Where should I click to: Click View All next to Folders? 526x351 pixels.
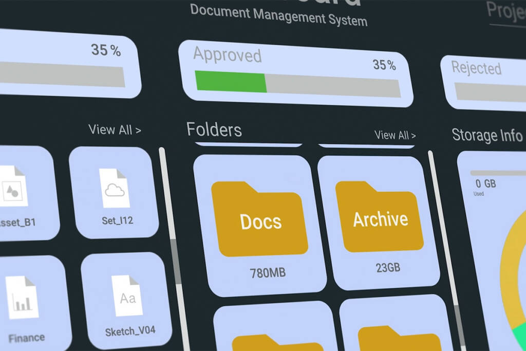(395, 135)
